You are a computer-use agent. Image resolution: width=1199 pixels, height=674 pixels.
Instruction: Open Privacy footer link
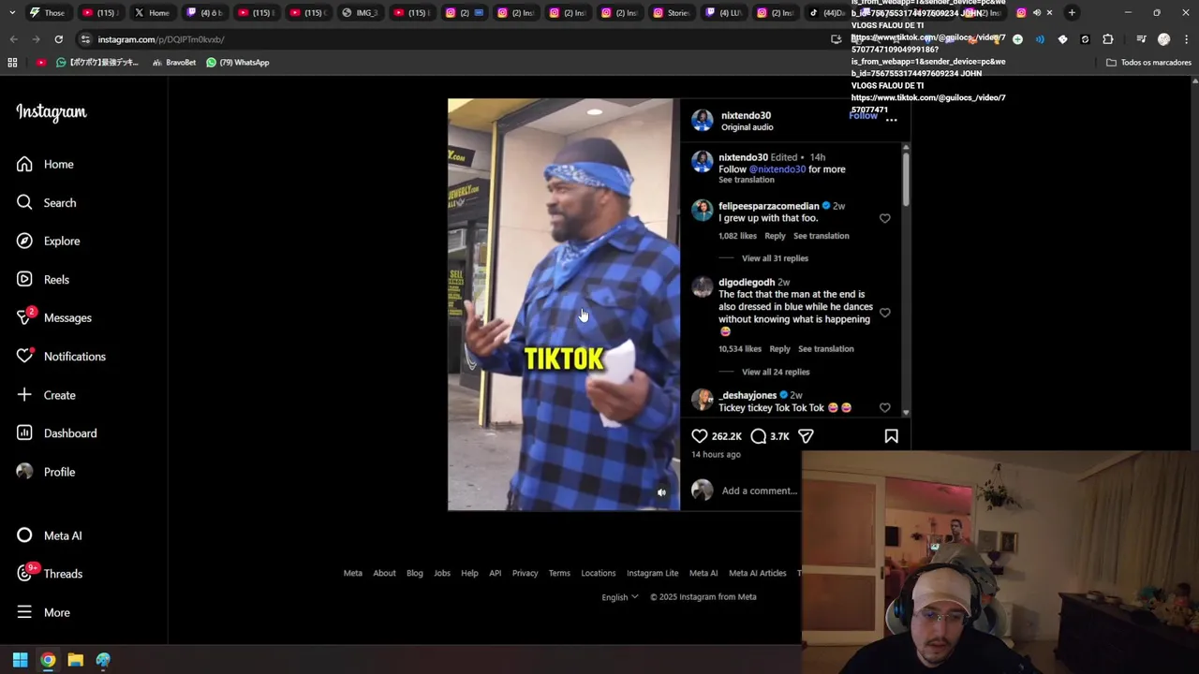pyautogui.click(x=525, y=573)
